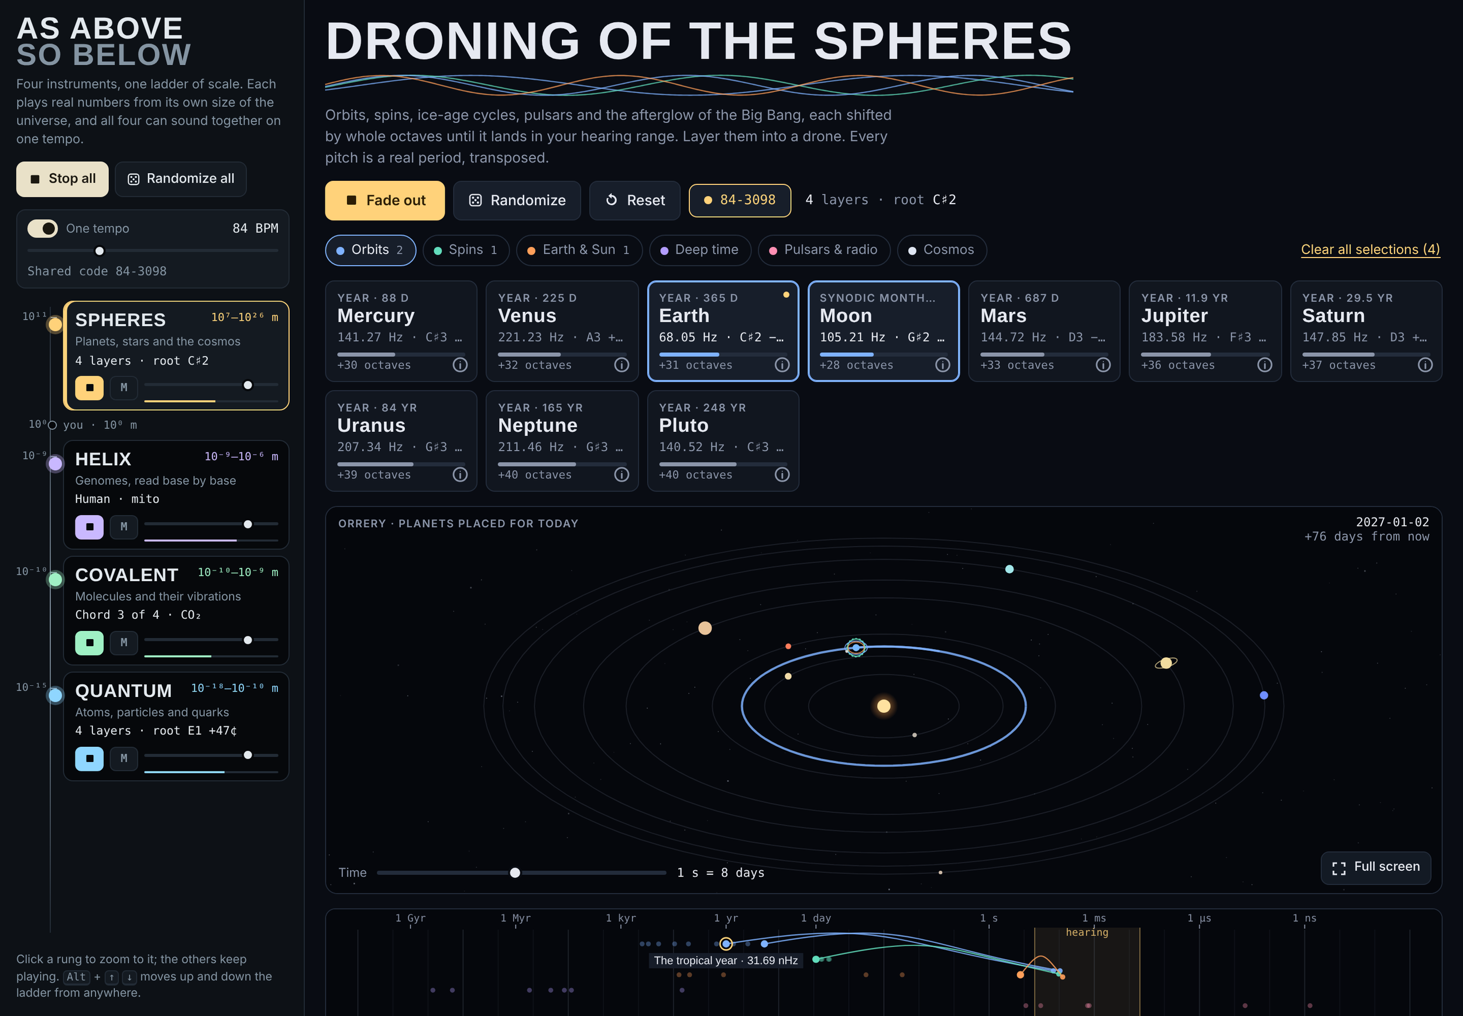Switch to the Spins category
Screen dimensions: 1463x1016
coord(466,250)
